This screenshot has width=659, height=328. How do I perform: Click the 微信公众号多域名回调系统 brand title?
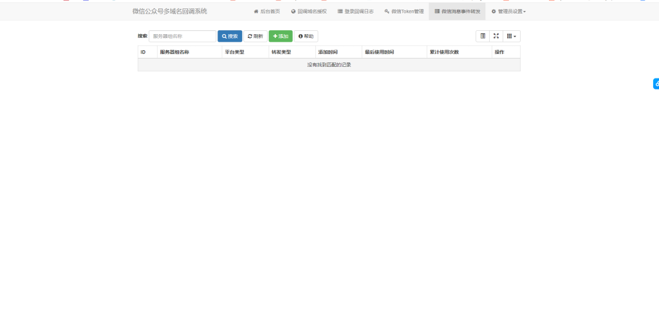170,12
